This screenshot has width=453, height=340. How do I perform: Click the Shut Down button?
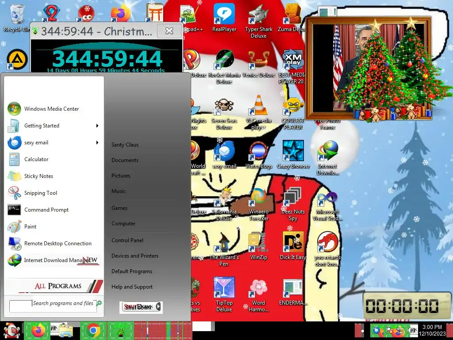[x=138, y=307]
